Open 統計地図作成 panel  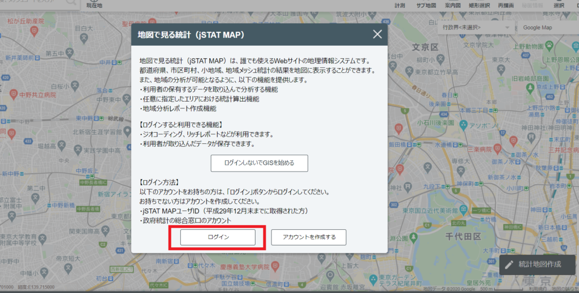537,264
